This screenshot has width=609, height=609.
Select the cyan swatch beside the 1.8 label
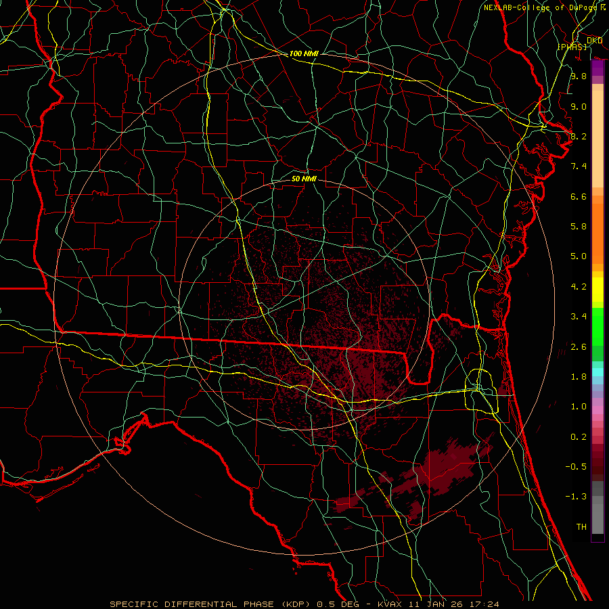point(597,371)
